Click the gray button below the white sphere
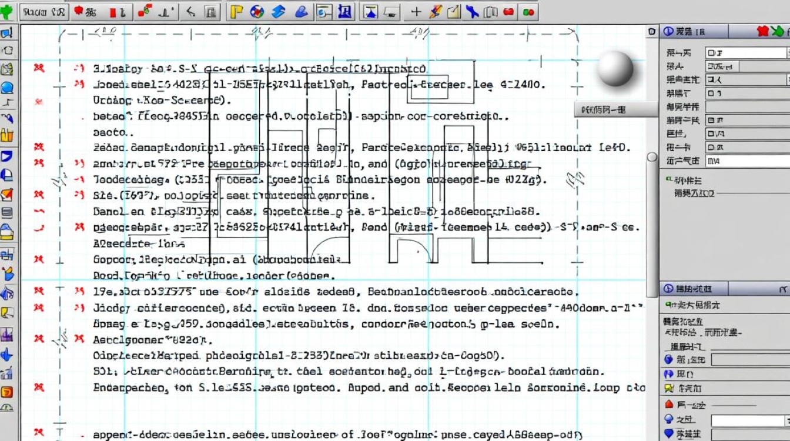790x441 pixels. click(x=615, y=109)
